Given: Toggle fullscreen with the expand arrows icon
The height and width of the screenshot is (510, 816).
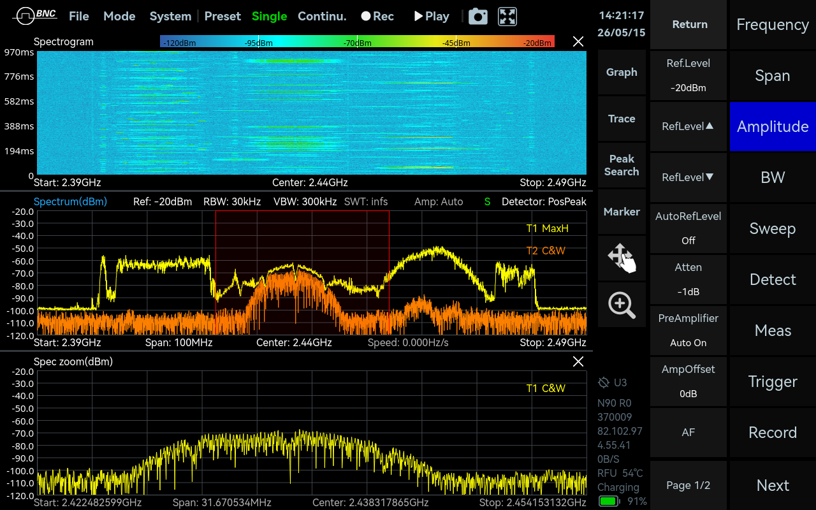Looking at the screenshot, I should tap(507, 17).
